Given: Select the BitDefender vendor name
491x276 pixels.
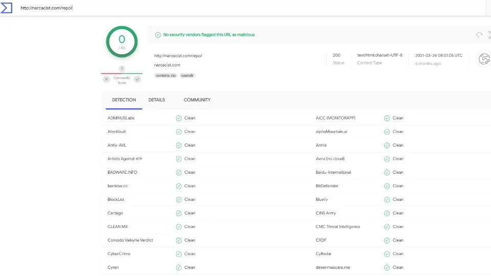Looking at the screenshot, I should 327,186.
